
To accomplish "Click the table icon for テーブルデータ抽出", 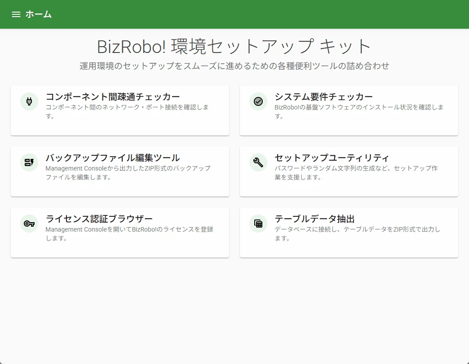I will [258, 224].
